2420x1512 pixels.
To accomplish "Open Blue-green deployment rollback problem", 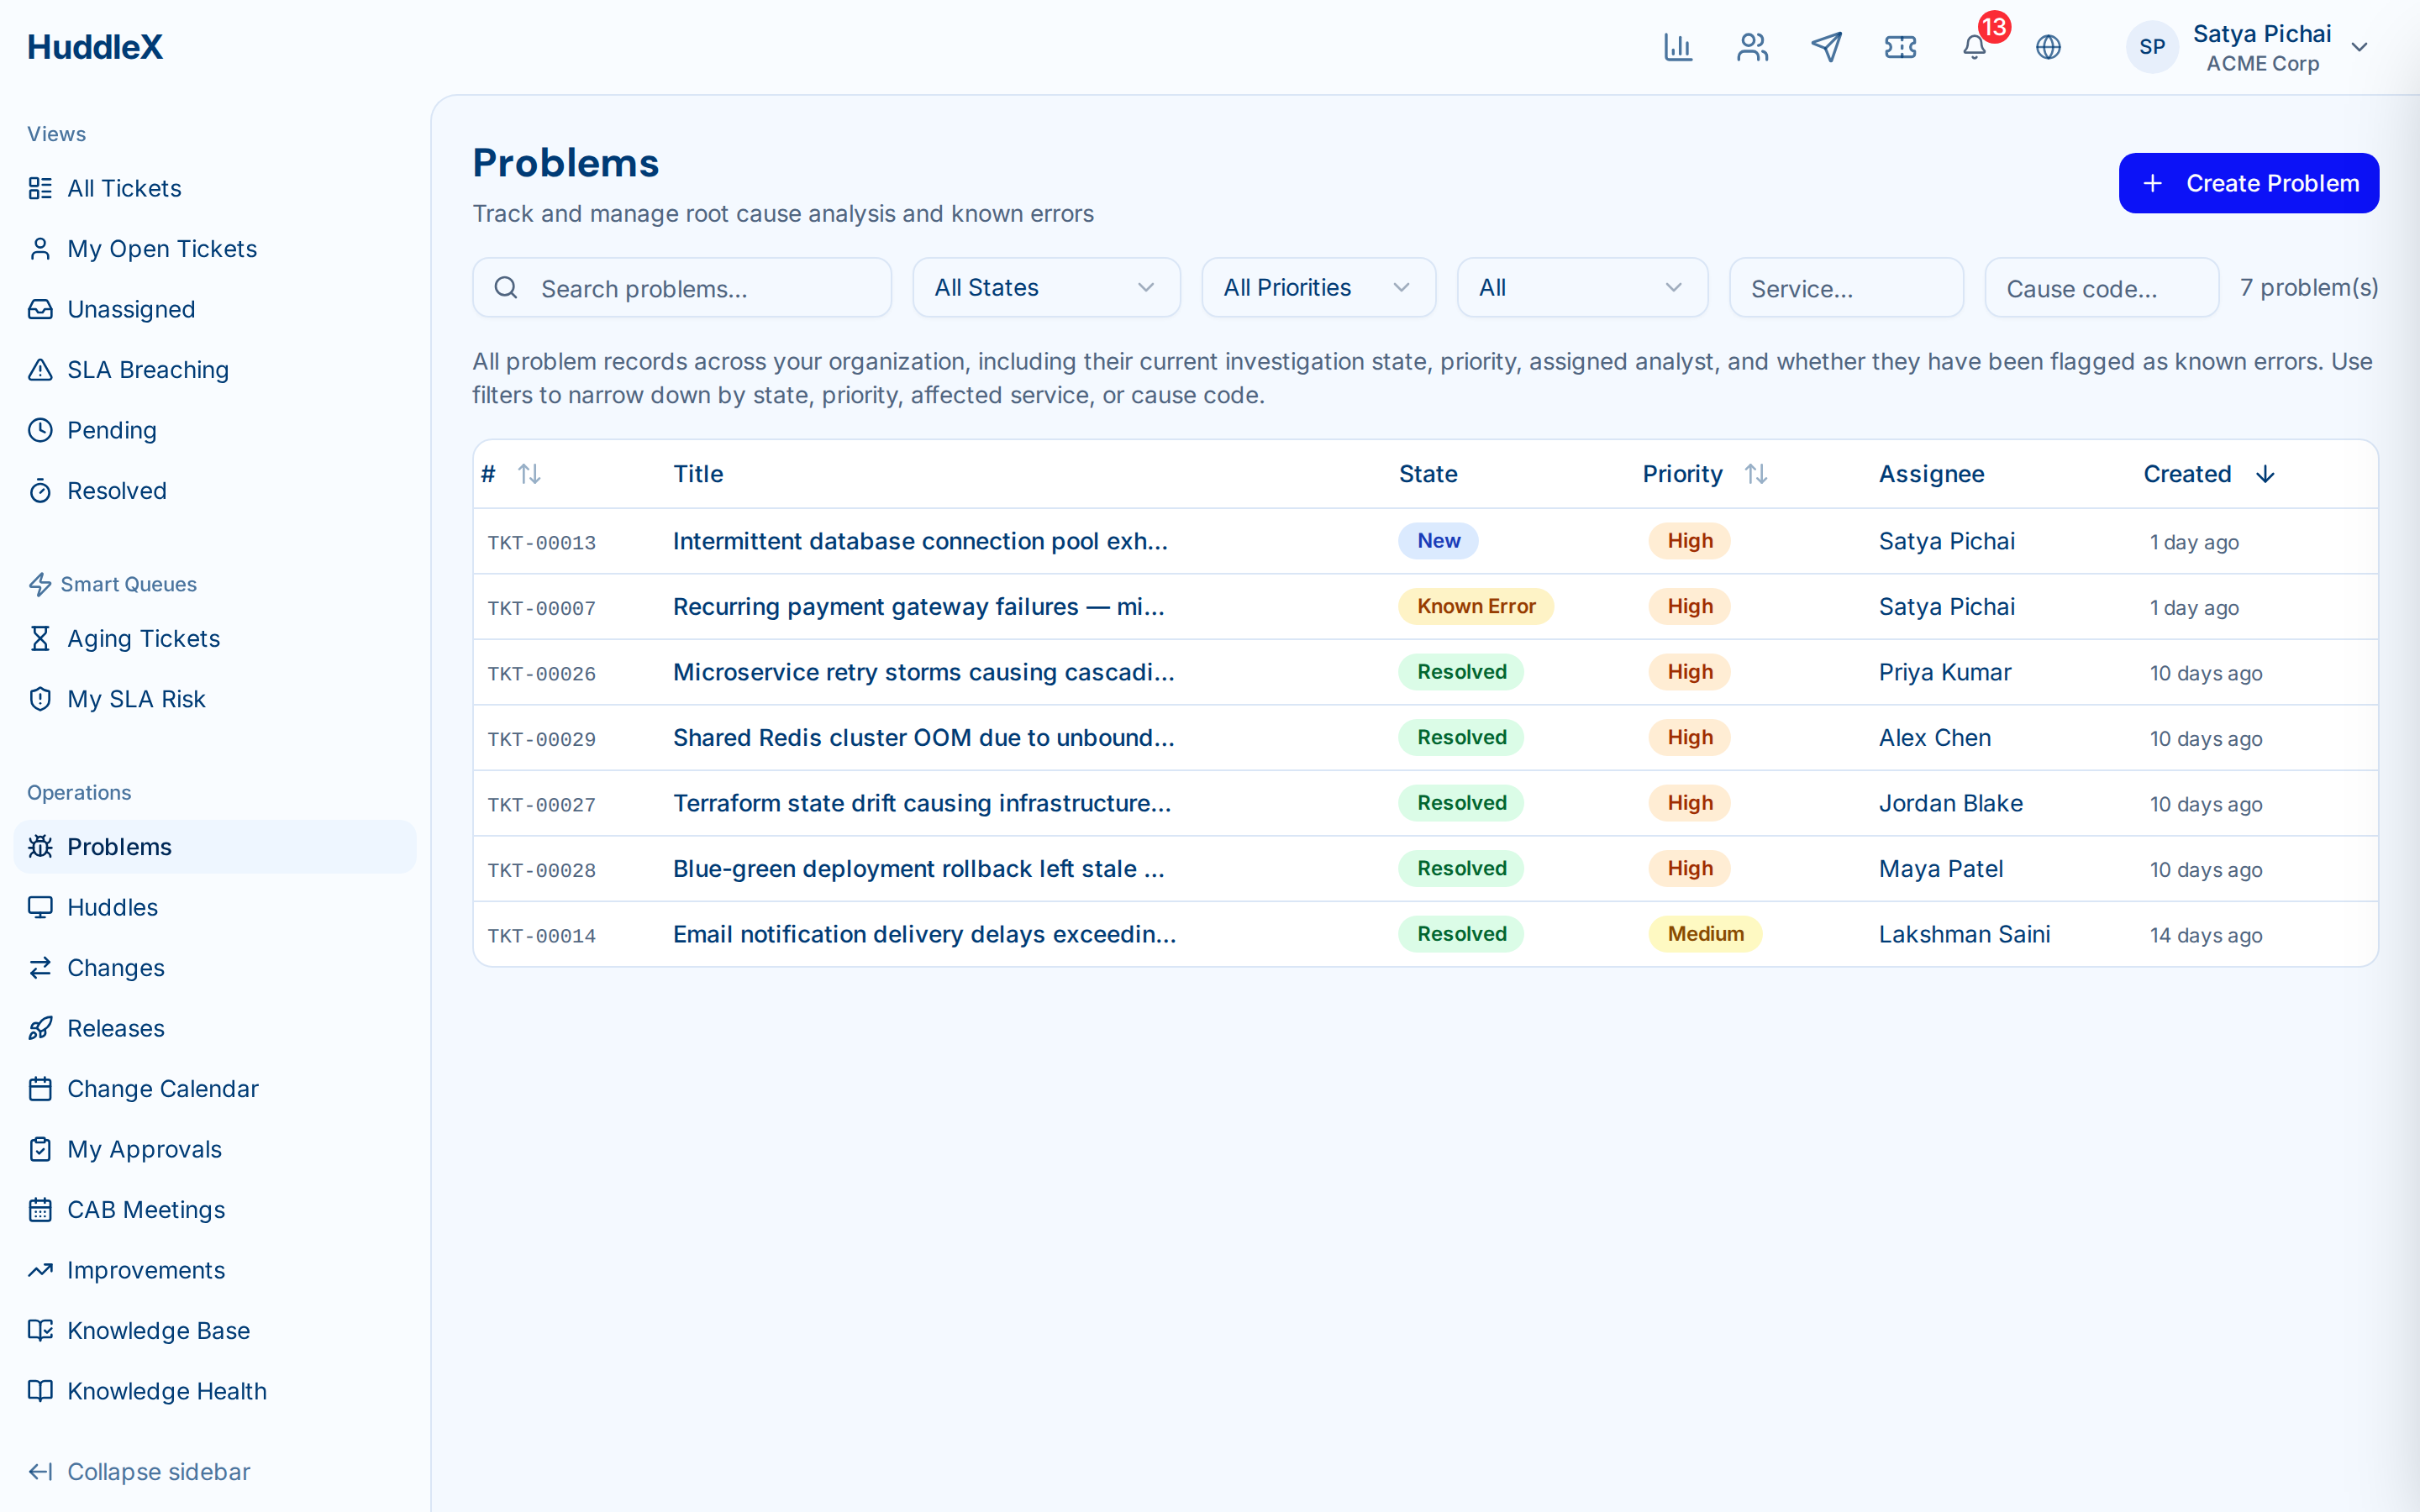I will 918,869.
